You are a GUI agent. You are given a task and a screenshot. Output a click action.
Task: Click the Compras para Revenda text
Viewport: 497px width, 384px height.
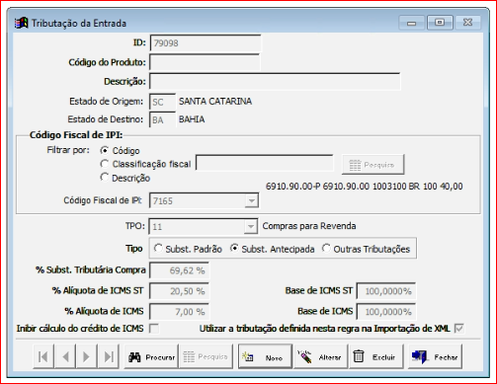[309, 226]
